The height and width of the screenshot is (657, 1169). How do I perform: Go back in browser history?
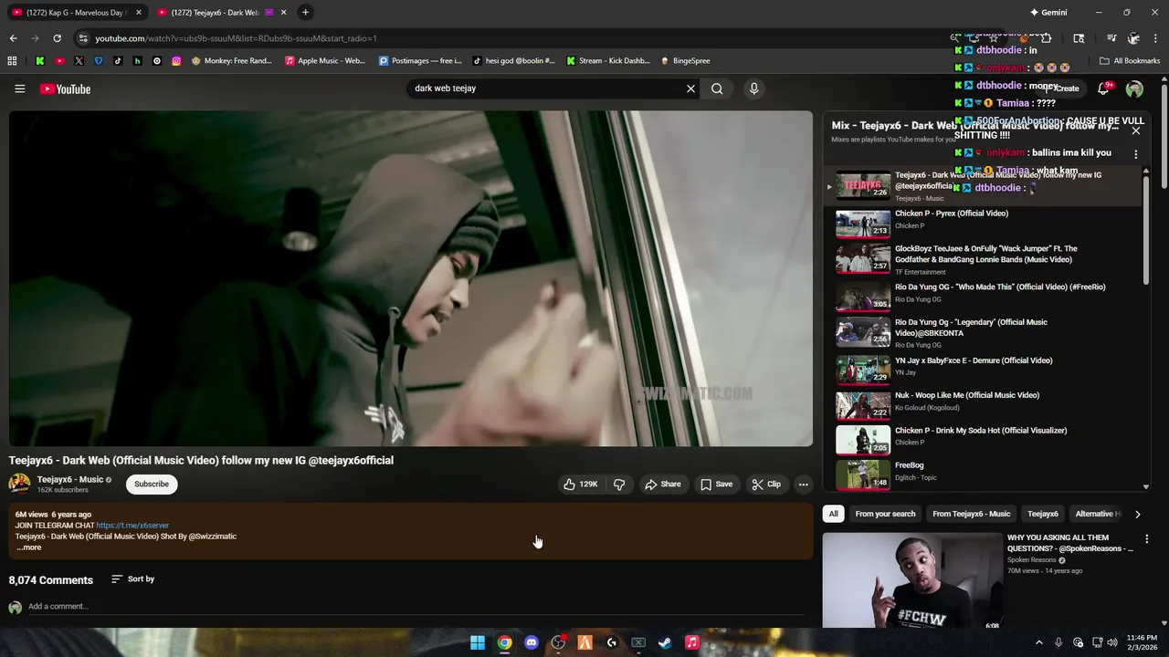point(13,38)
